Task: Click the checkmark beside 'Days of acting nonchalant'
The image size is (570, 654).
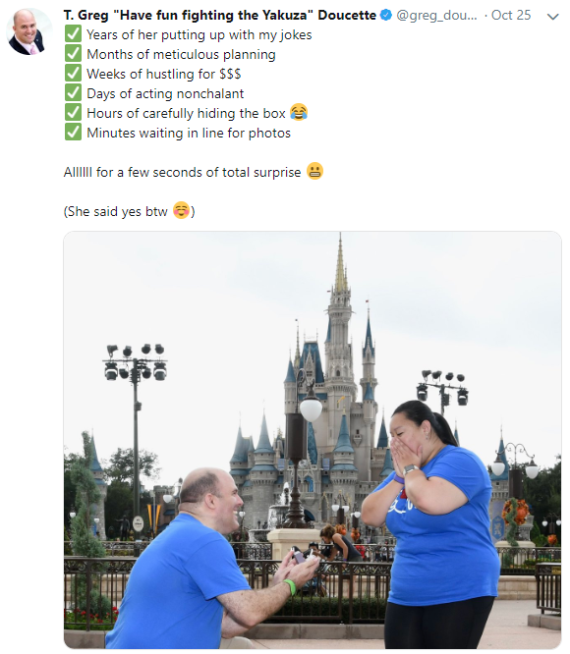Action: point(73,92)
